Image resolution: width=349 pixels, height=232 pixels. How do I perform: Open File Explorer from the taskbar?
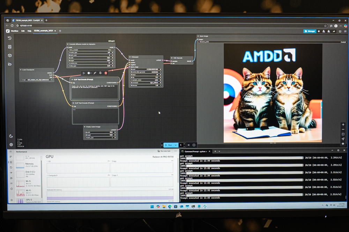(164, 207)
